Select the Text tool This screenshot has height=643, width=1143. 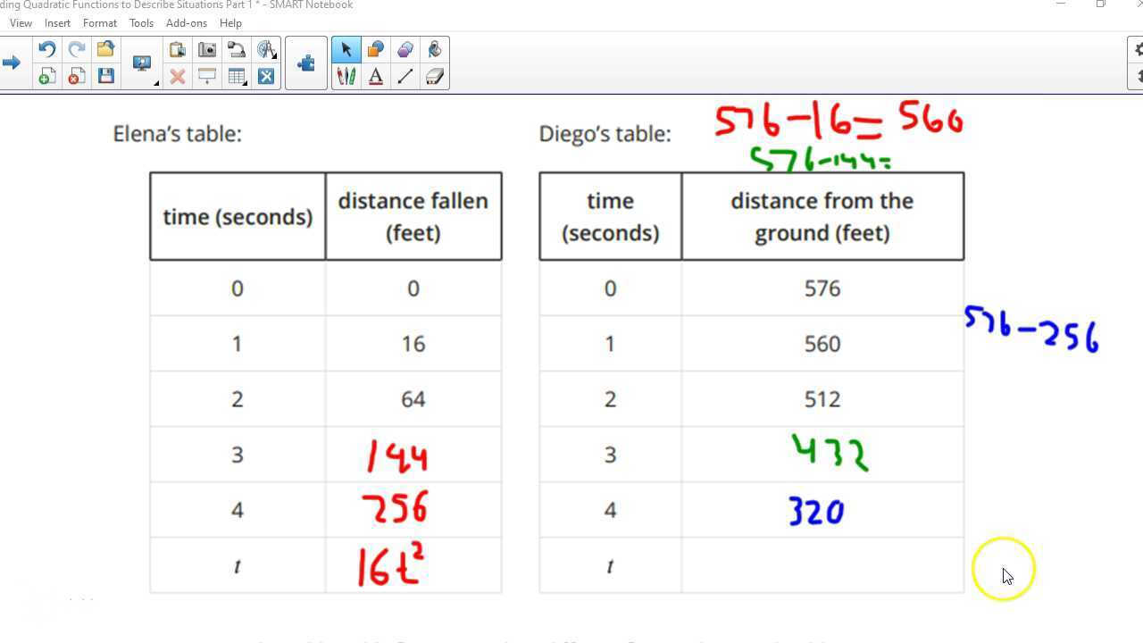coord(376,76)
